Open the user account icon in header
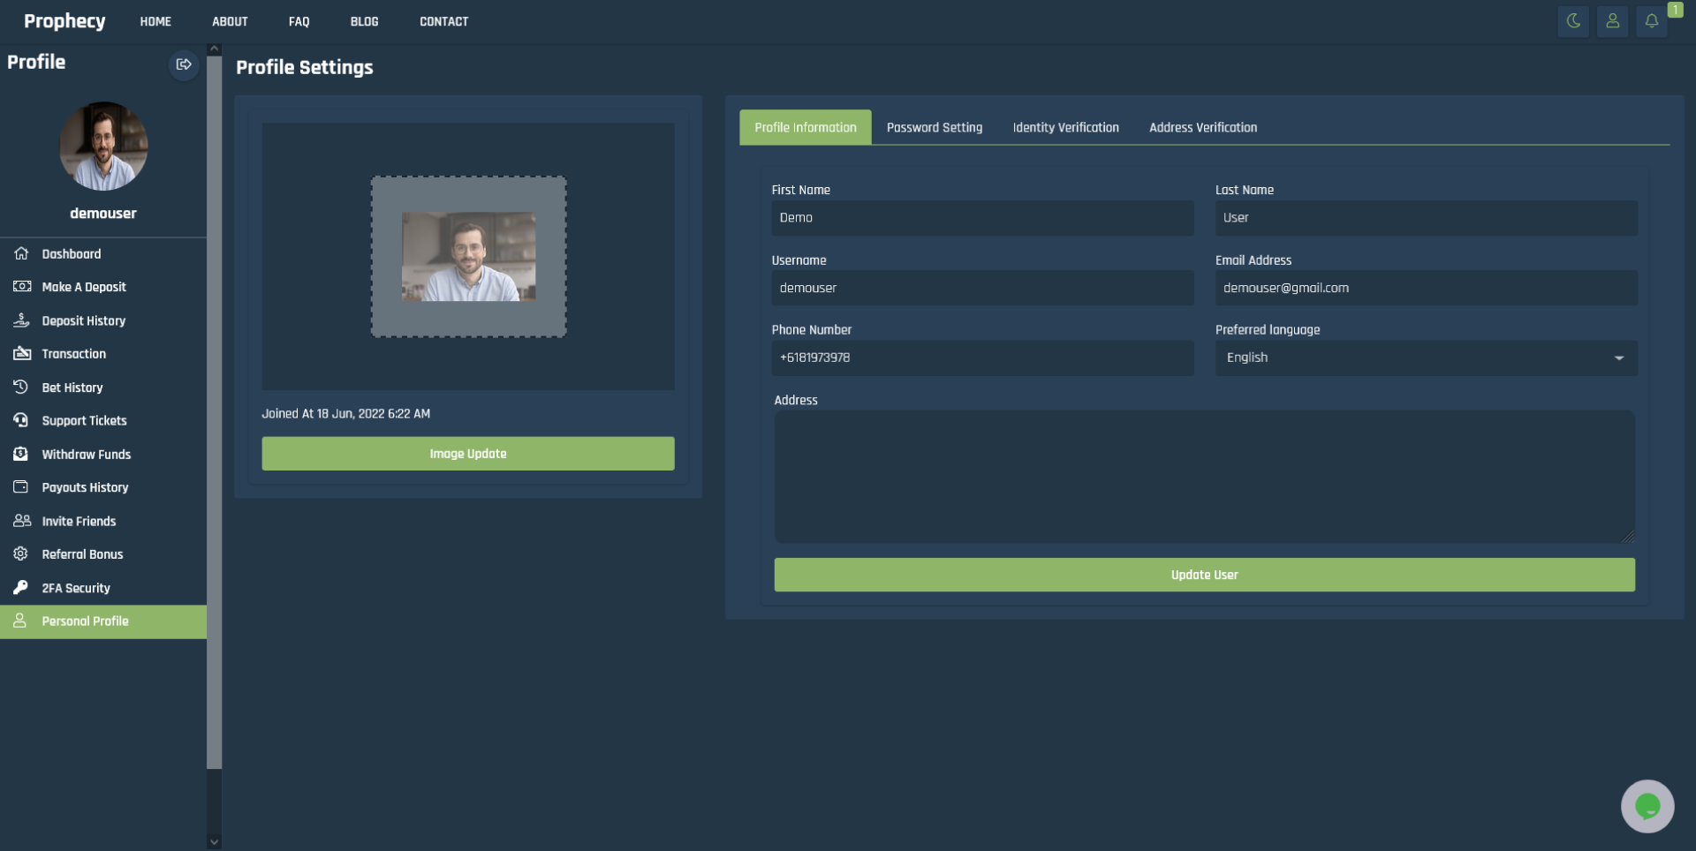Viewport: 1696px width, 851px height. (x=1612, y=21)
